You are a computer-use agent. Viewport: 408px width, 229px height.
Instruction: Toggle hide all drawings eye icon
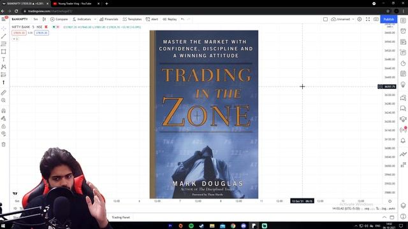click(4, 134)
